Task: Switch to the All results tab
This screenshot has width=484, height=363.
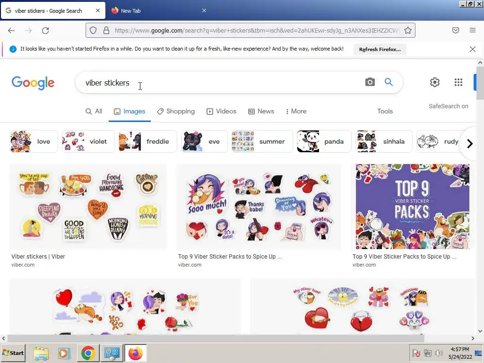Action: (x=94, y=112)
